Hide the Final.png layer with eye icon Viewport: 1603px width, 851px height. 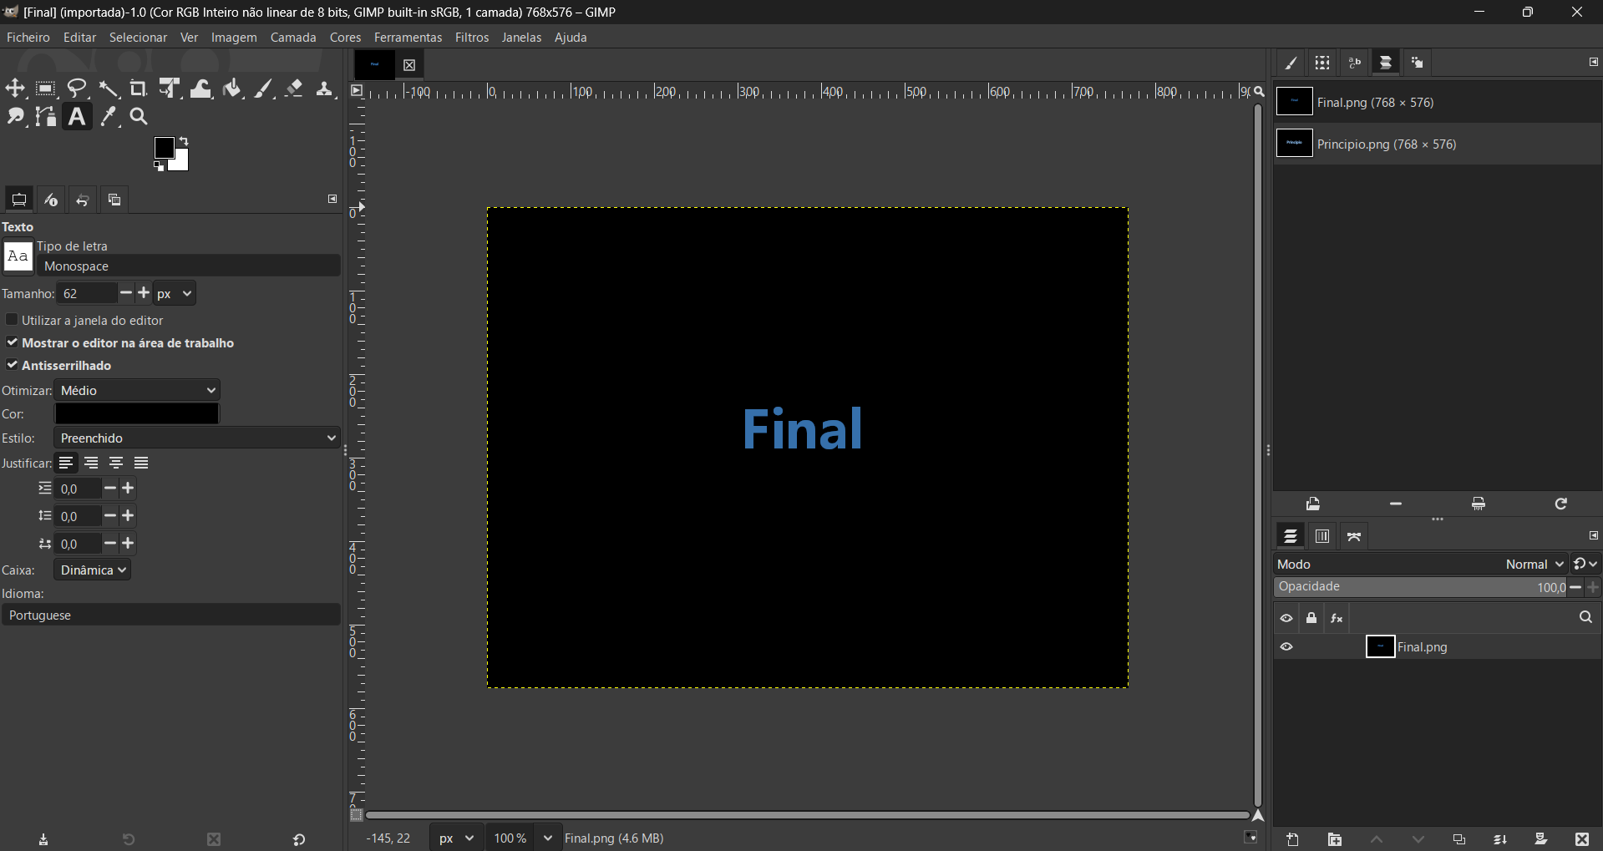(x=1286, y=647)
